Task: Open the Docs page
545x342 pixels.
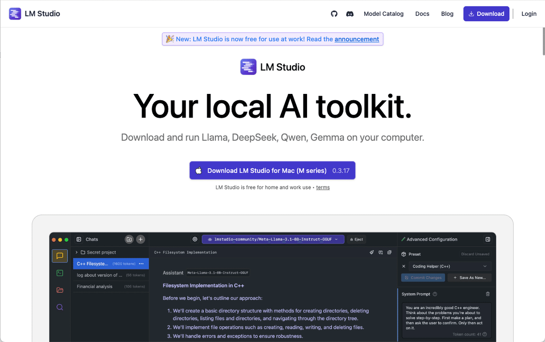Action: pyautogui.click(x=422, y=14)
